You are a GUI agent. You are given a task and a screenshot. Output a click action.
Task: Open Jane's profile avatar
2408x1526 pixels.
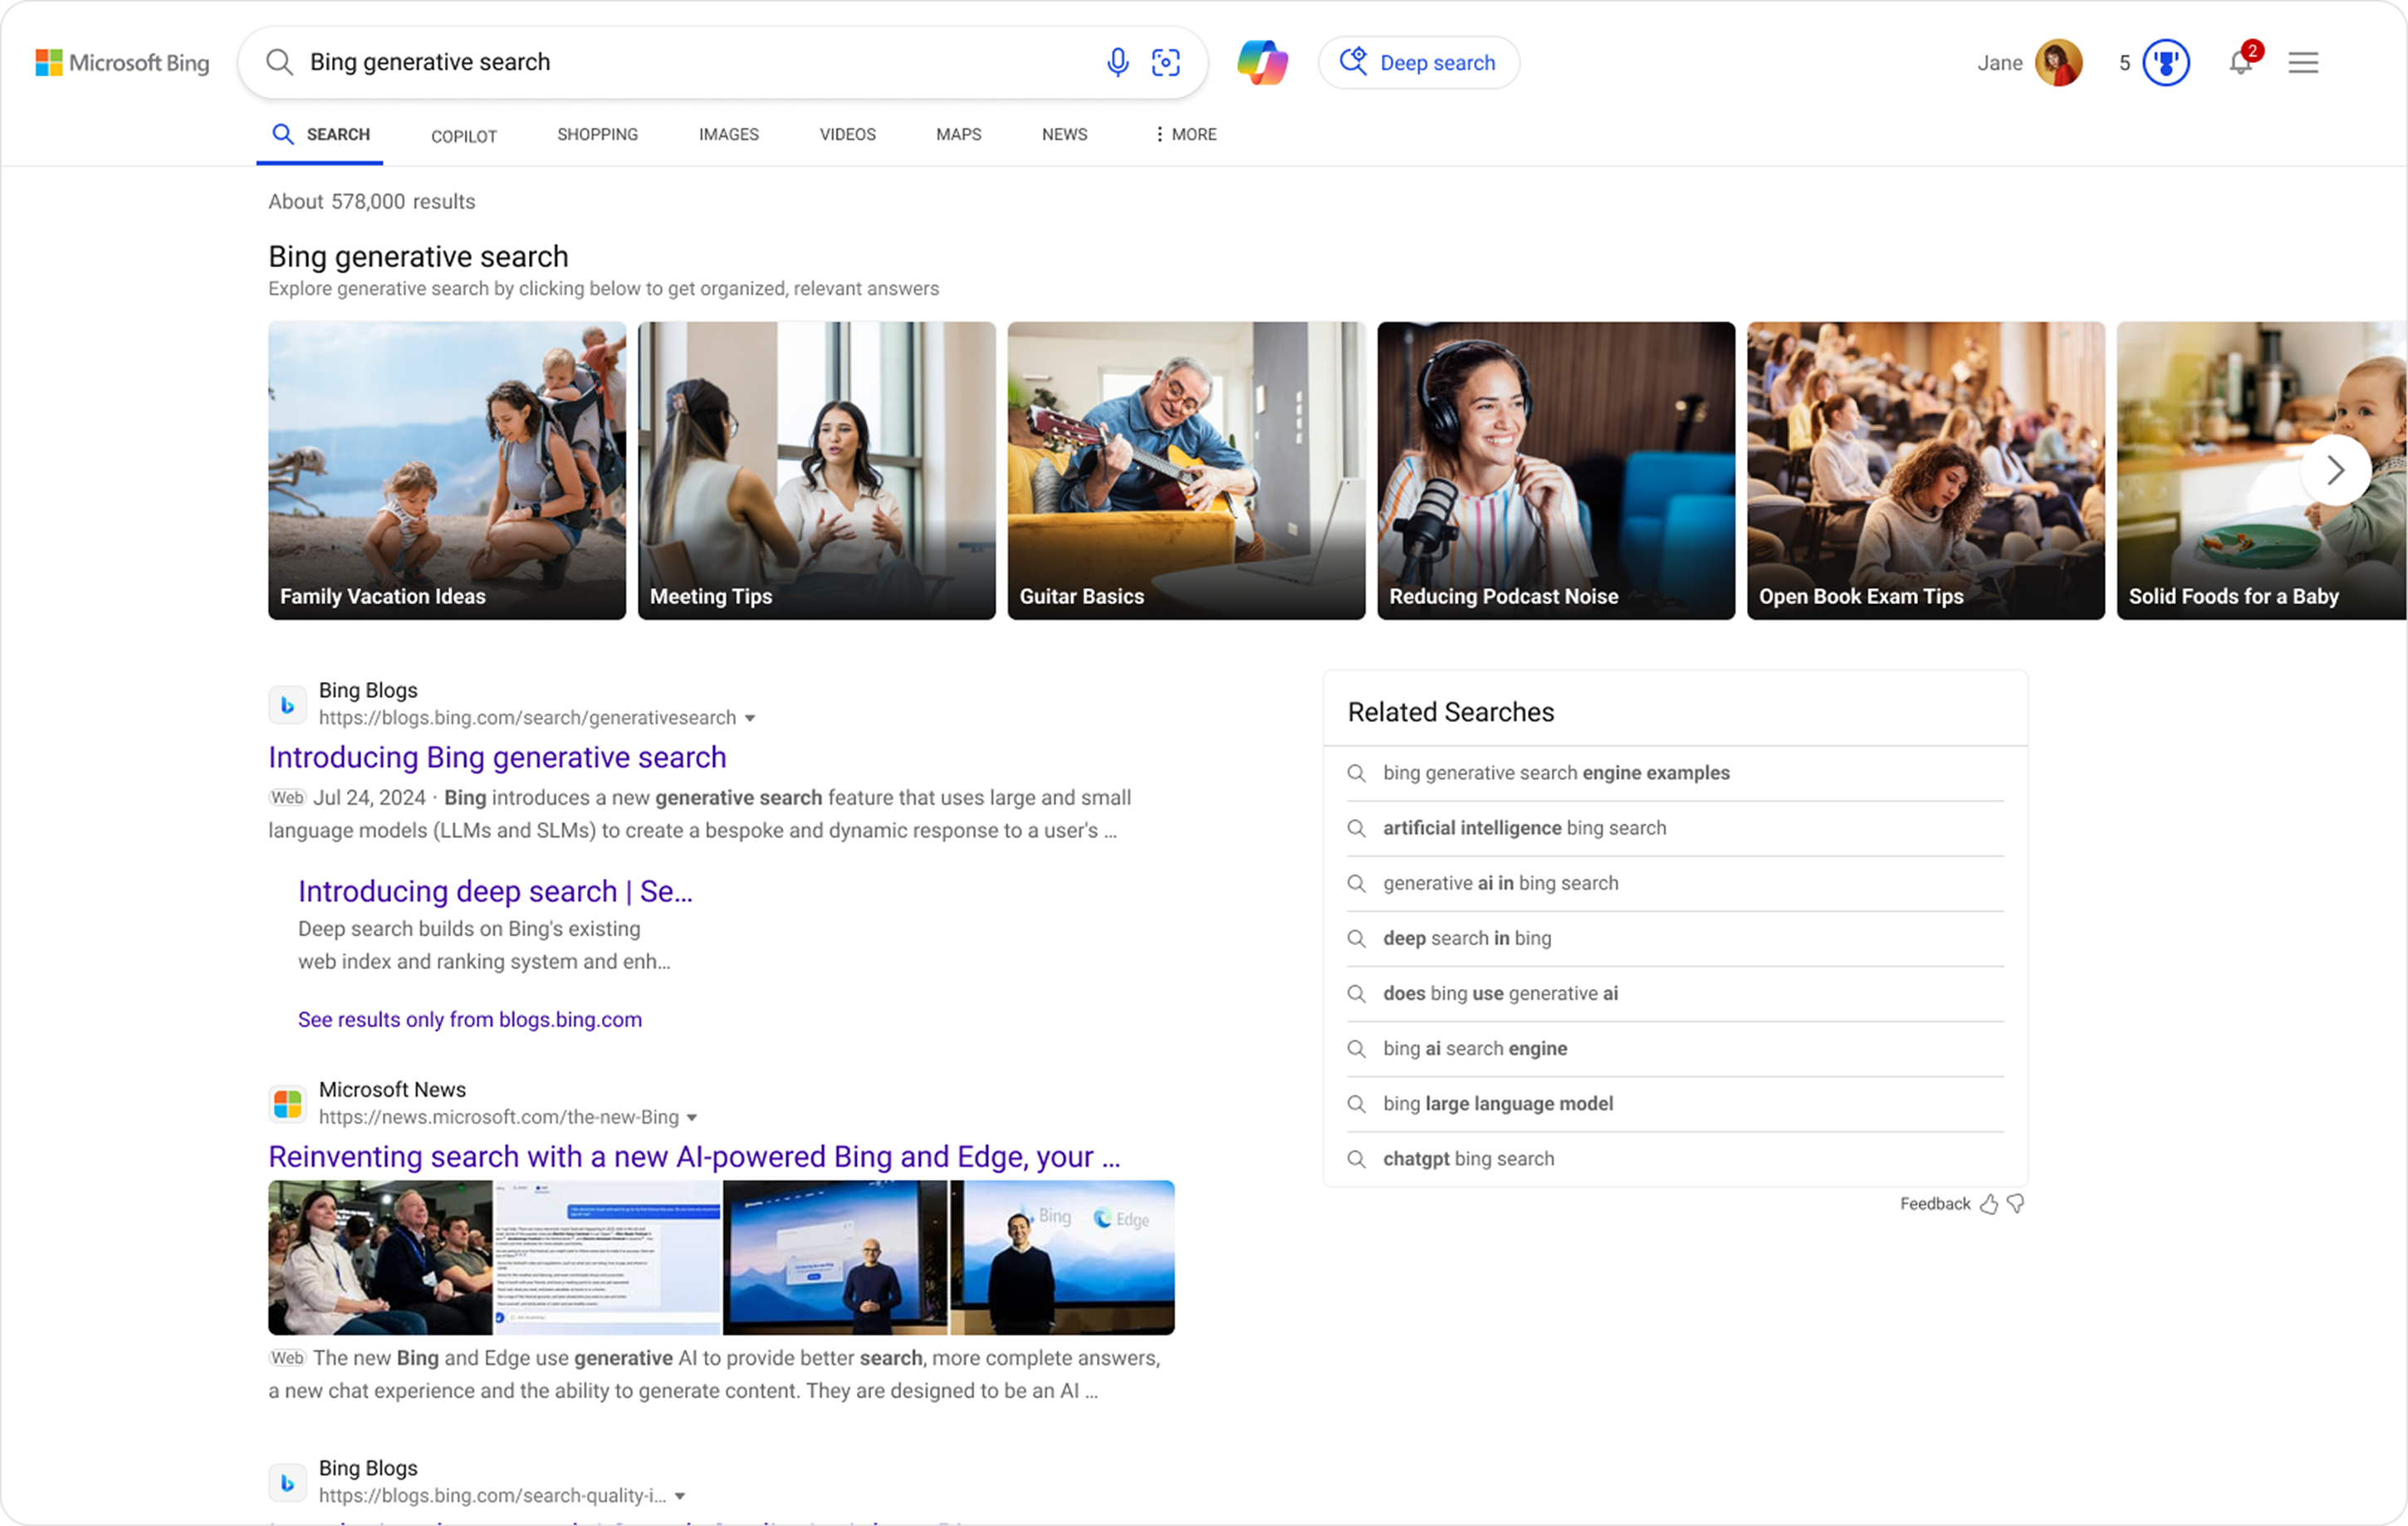click(2059, 62)
